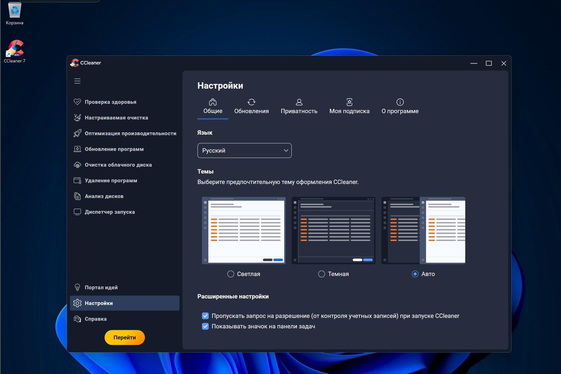Screen dimensions: 561x374
Task: Click the gear icon for Настройки
Action: pyautogui.click(x=77, y=303)
